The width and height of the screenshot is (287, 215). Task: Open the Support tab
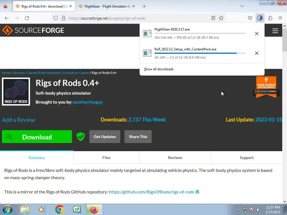click(x=247, y=158)
